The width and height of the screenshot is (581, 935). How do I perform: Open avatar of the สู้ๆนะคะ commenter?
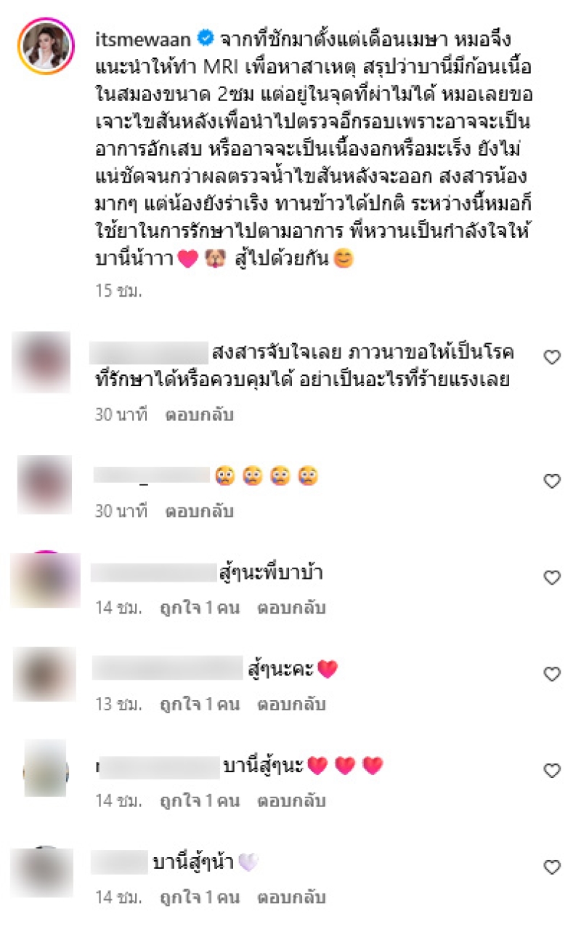click(45, 675)
